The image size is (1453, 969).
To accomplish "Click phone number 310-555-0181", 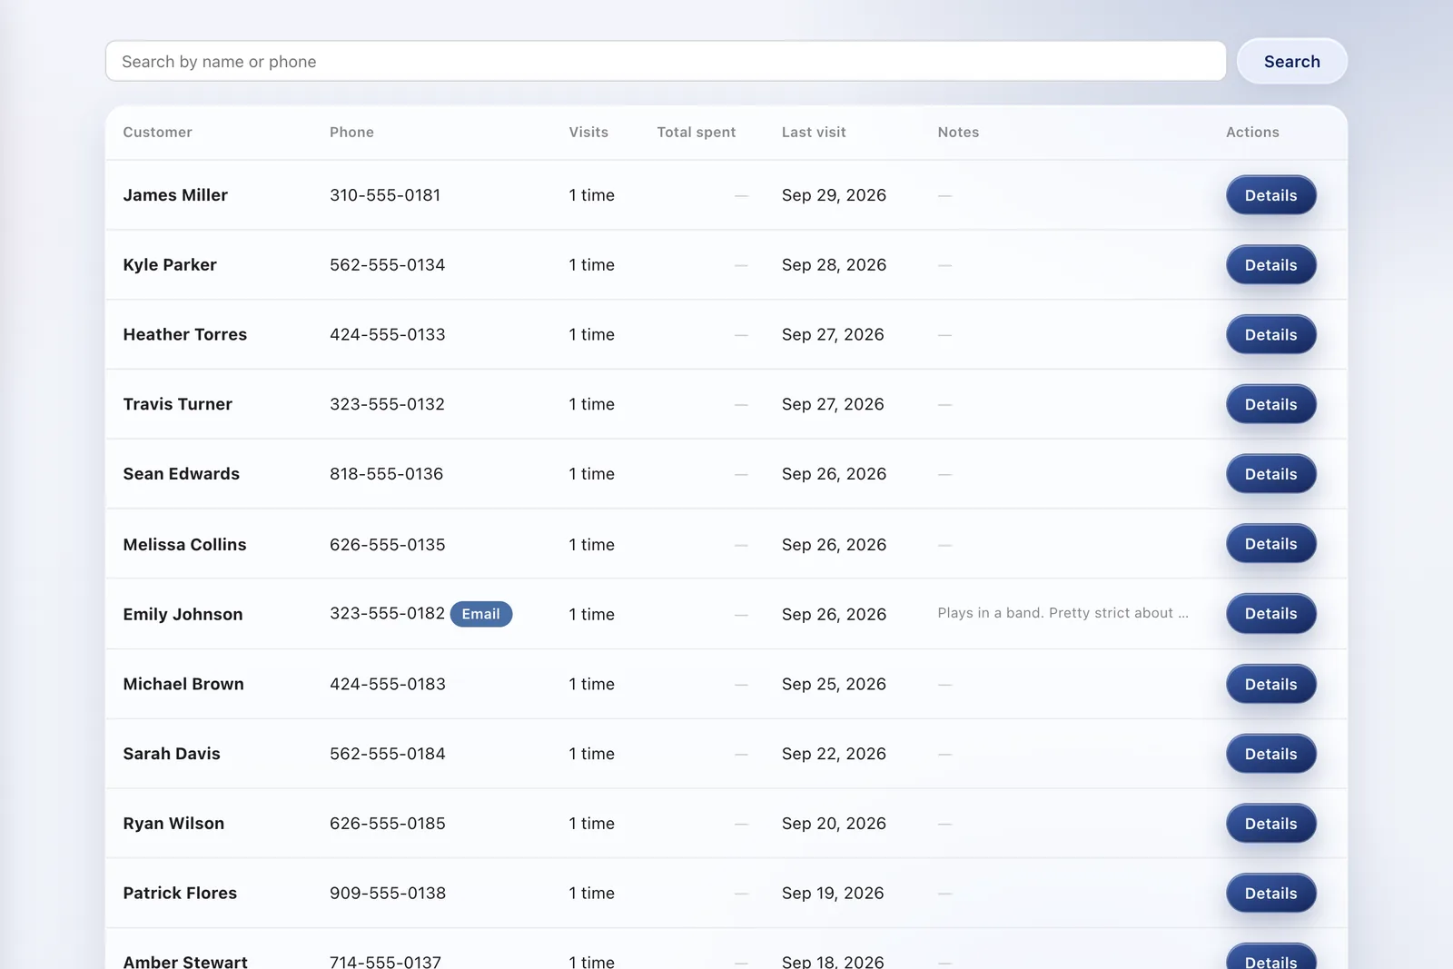I will coord(385,195).
